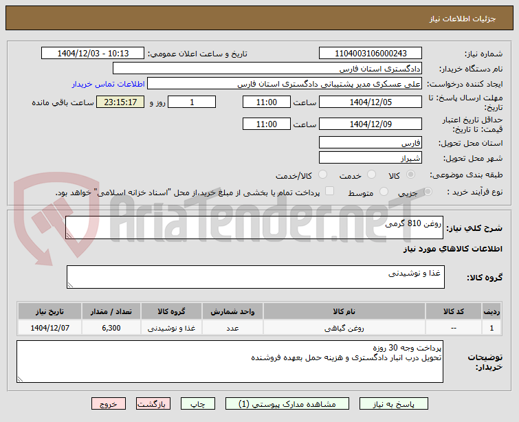The height and width of the screenshot is (422, 519).
Task: Click the گروه کالا column header
Action: pyautogui.click(x=171, y=311)
